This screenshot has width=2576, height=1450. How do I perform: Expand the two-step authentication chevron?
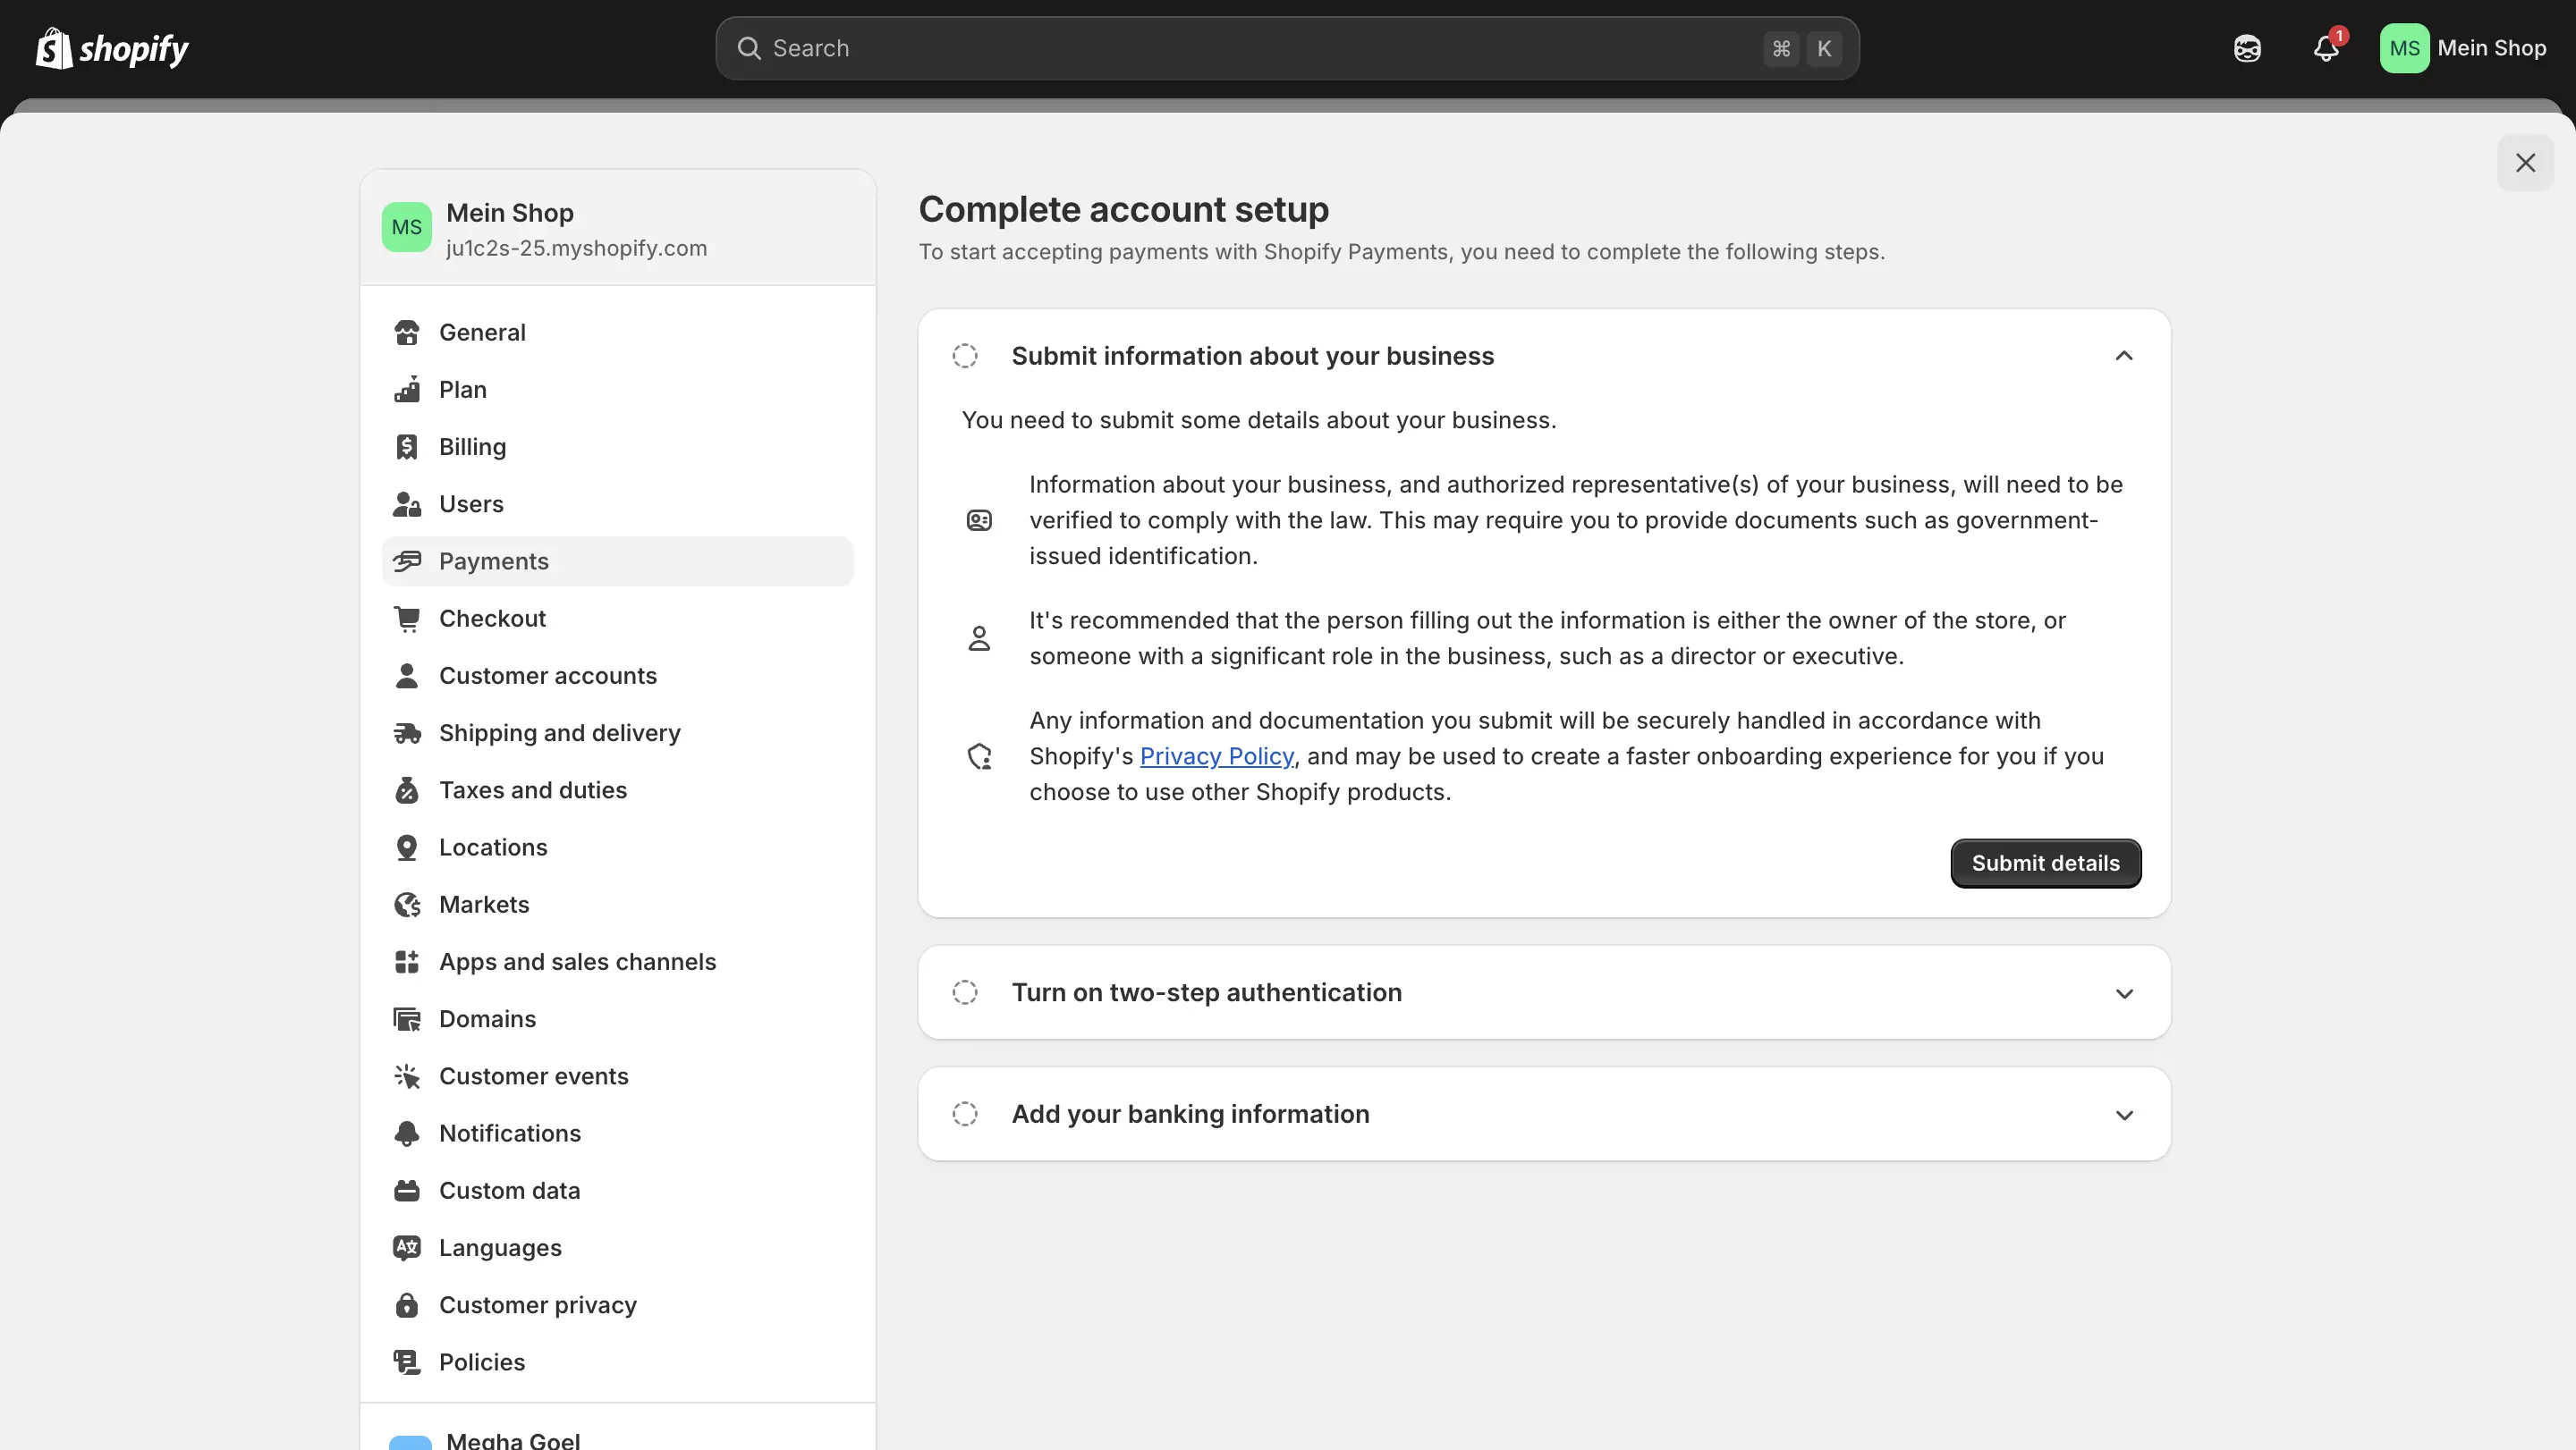[2124, 993]
